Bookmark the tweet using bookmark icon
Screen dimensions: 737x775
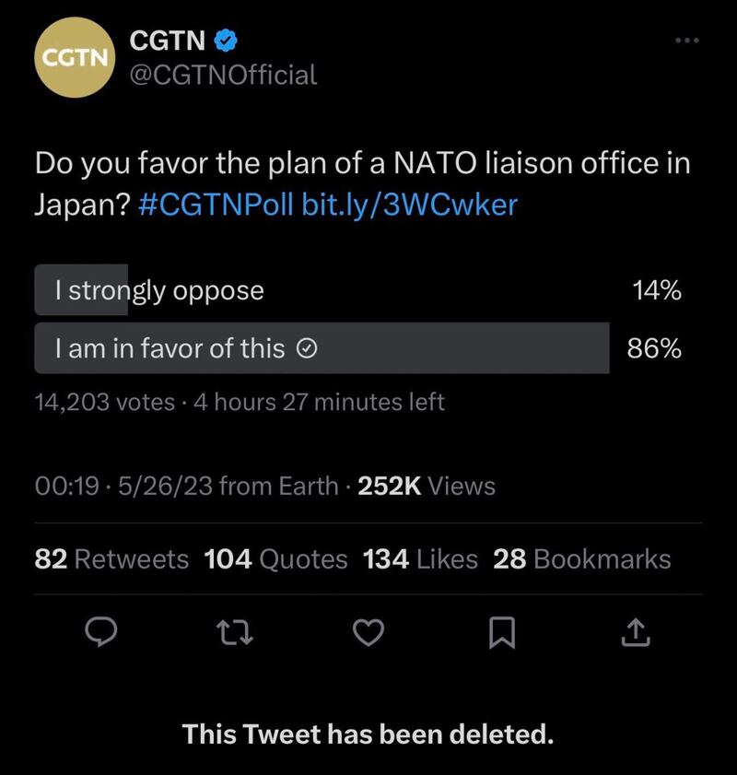tap(502, 631)
